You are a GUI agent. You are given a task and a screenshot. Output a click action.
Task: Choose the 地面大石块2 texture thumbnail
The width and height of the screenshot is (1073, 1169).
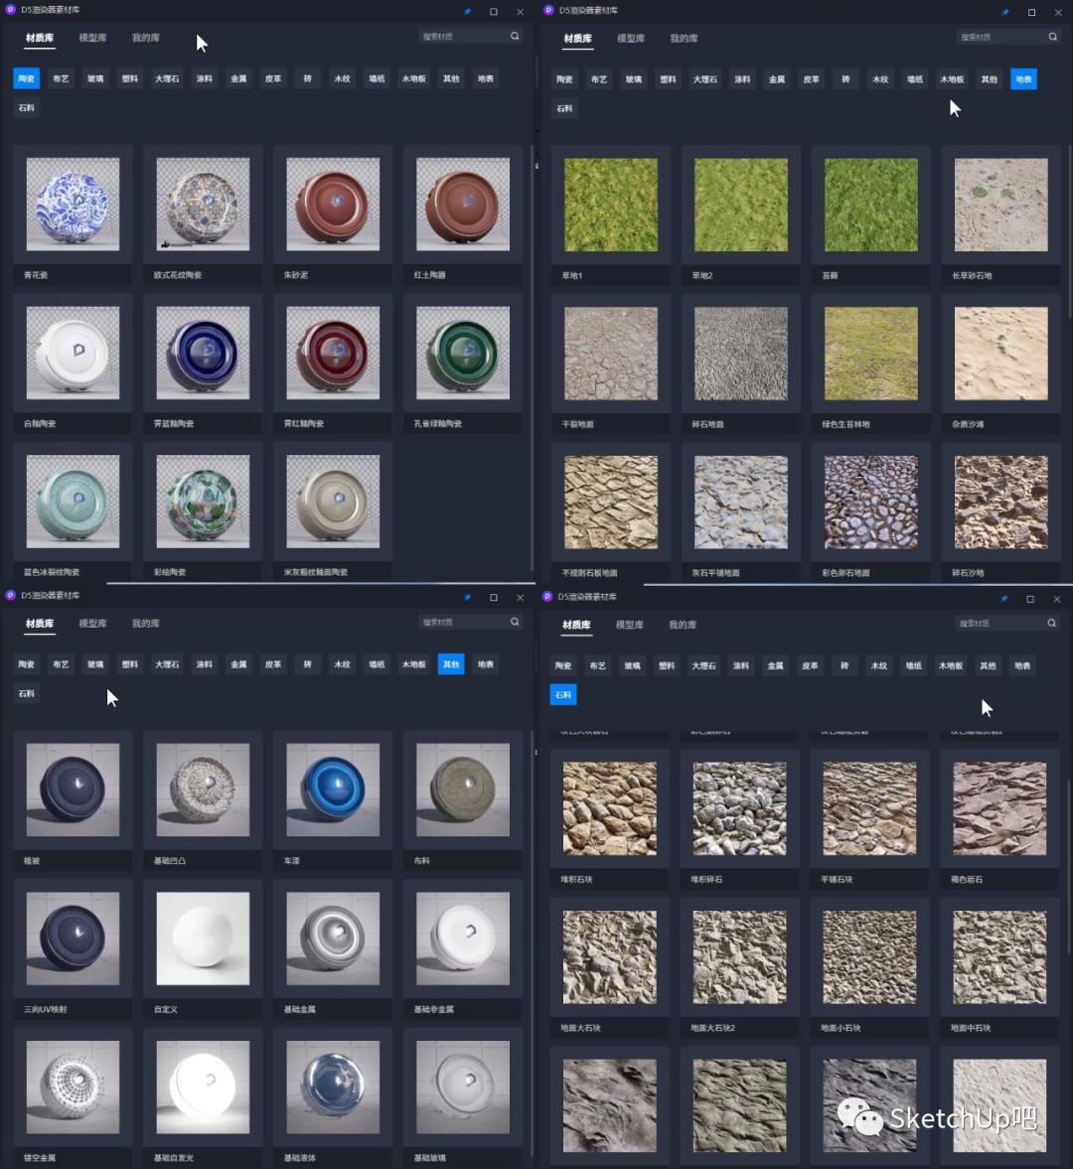click(x=739, y=957)
